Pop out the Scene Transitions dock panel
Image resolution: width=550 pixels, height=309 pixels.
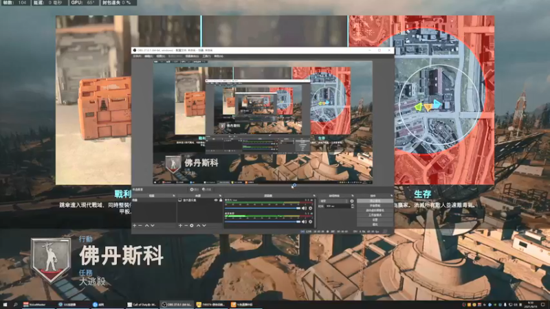(353, 196)
